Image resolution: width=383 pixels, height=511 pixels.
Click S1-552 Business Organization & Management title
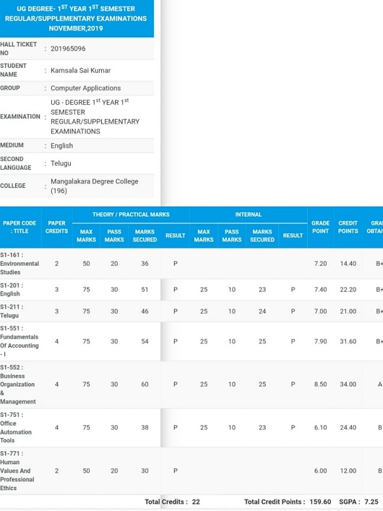(x=18, y=385)
